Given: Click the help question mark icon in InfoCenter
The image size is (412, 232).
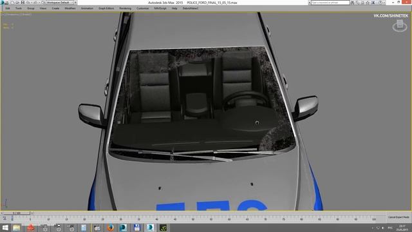Looking at the screenshot, I should pyautogui.click(x=380, y=3).
